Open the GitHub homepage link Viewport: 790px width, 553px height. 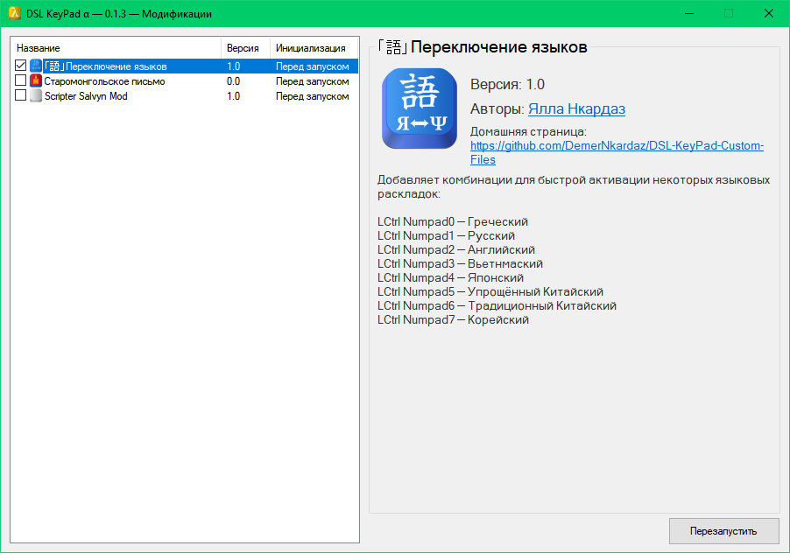pyautogui.click(x=617, y=146)
